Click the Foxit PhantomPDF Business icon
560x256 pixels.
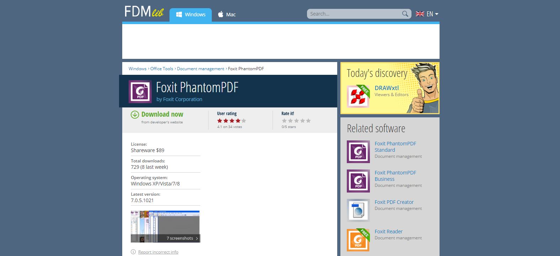click(x=358, y=181)
